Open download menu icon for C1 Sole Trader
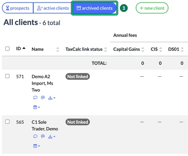Screen dimensions: 188x156 click(x=52, y=136)
